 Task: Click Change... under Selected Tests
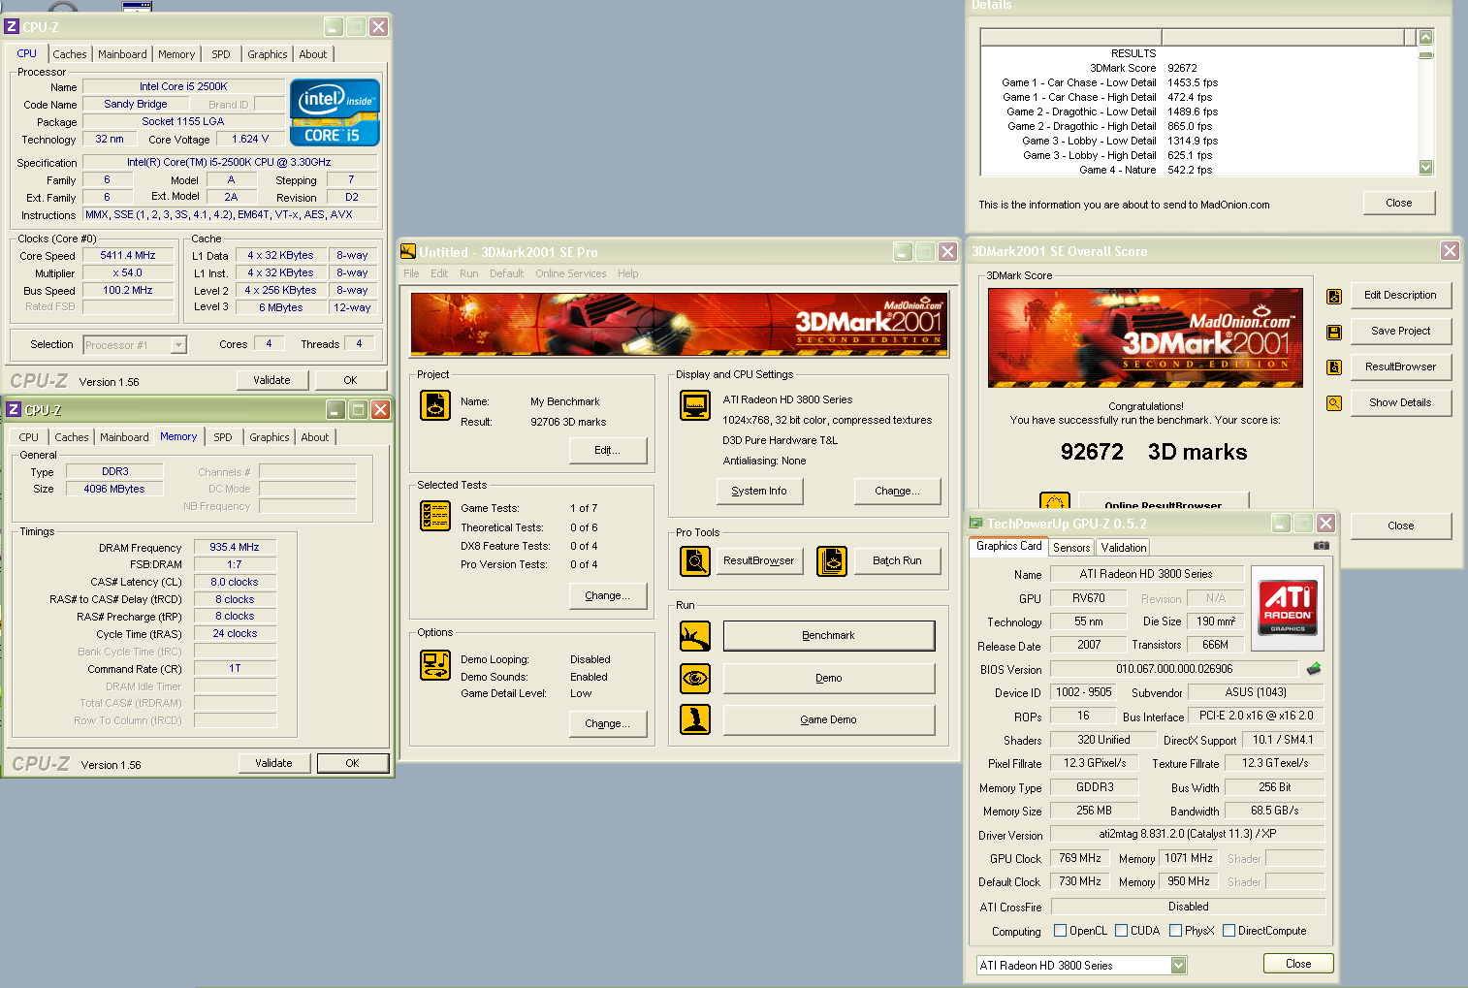(x=608, y=596)
